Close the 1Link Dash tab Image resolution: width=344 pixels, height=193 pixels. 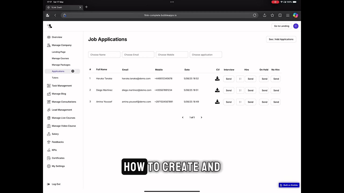click(80, 7)
